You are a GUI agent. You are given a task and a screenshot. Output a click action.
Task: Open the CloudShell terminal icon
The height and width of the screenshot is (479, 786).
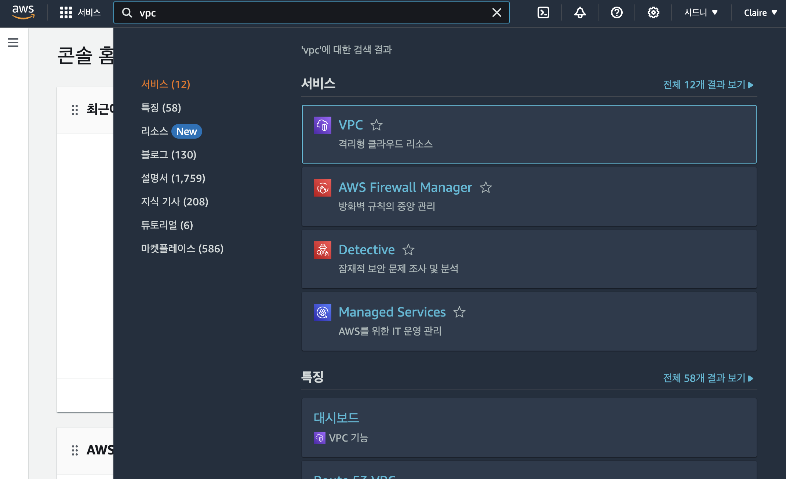[x=543, y=13]
